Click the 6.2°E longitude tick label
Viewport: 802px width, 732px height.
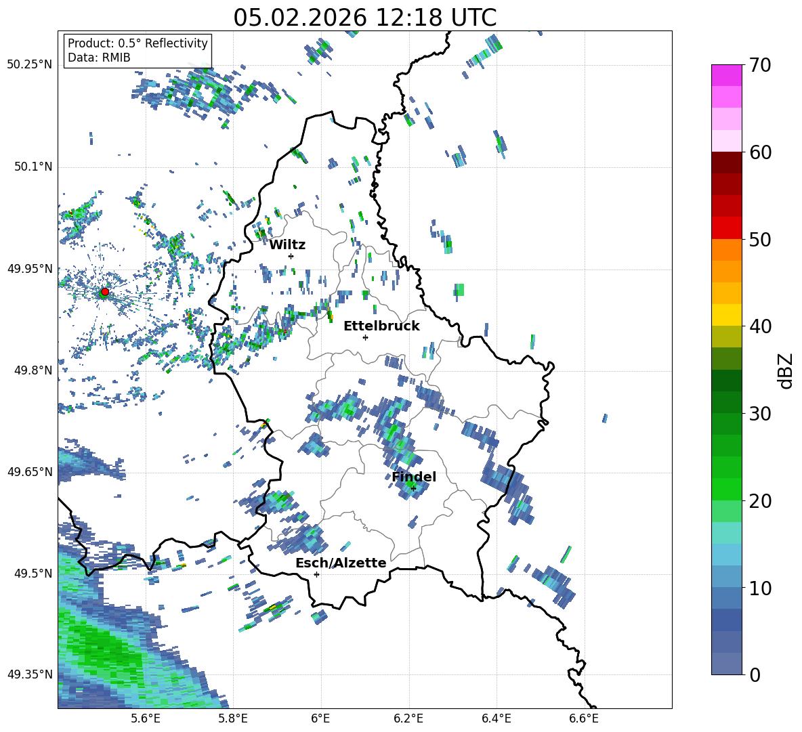pyautogui.click(x=408, y=718)
